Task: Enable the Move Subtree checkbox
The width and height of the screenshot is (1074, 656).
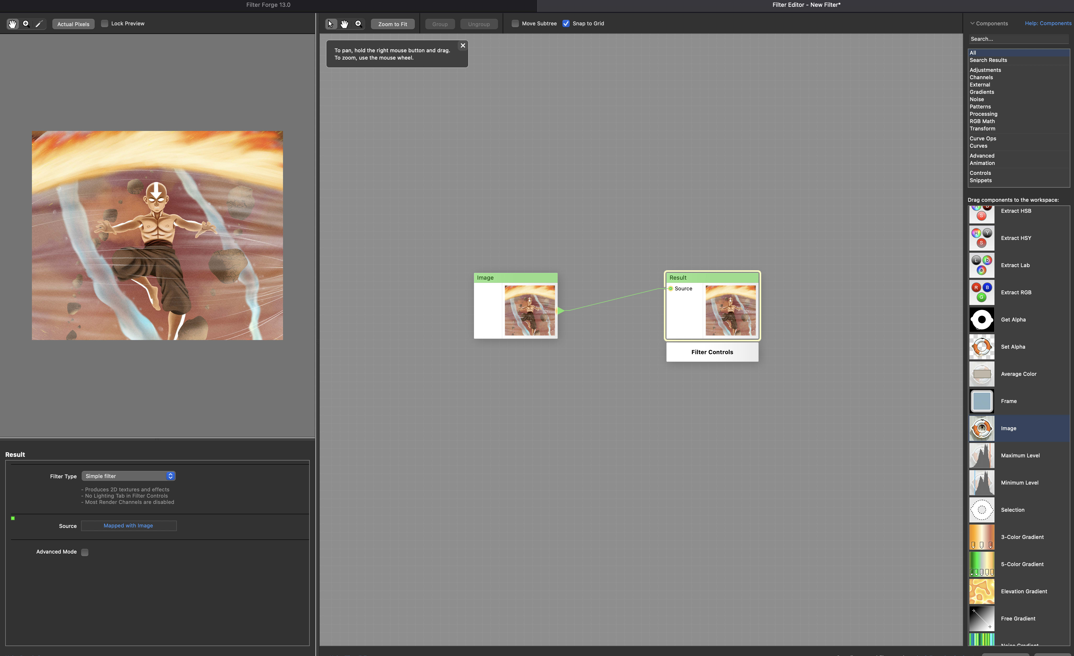Action: click(515, 24)
